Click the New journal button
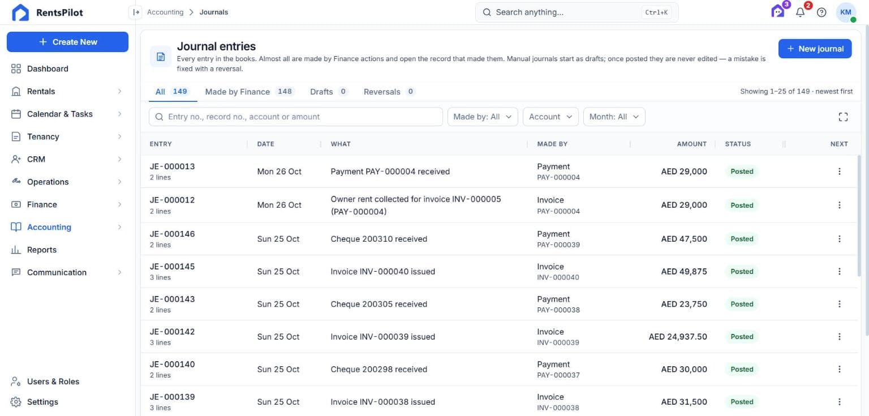Viewport: 869px width, 416px height. point(815,49)
